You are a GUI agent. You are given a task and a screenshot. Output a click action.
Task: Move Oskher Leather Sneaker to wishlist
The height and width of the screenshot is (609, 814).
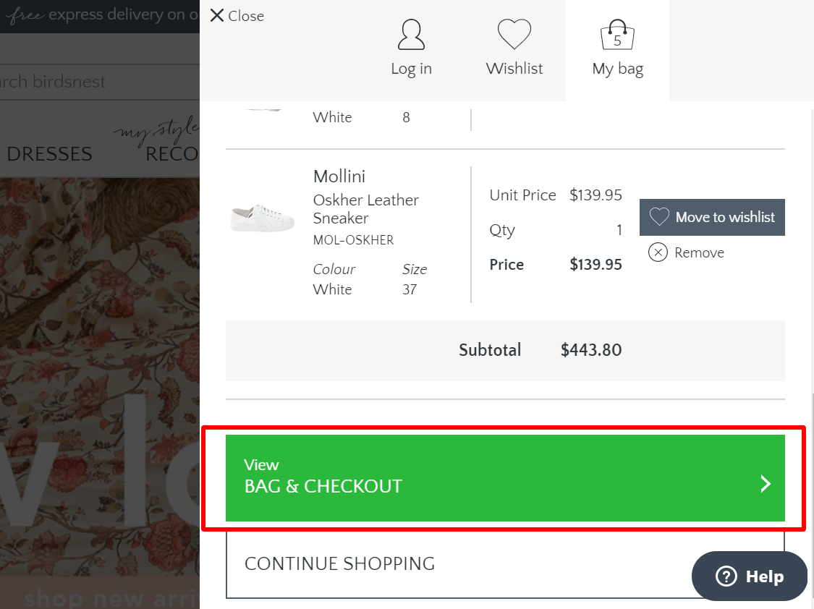pyautogui.click(x=712, y=217)
